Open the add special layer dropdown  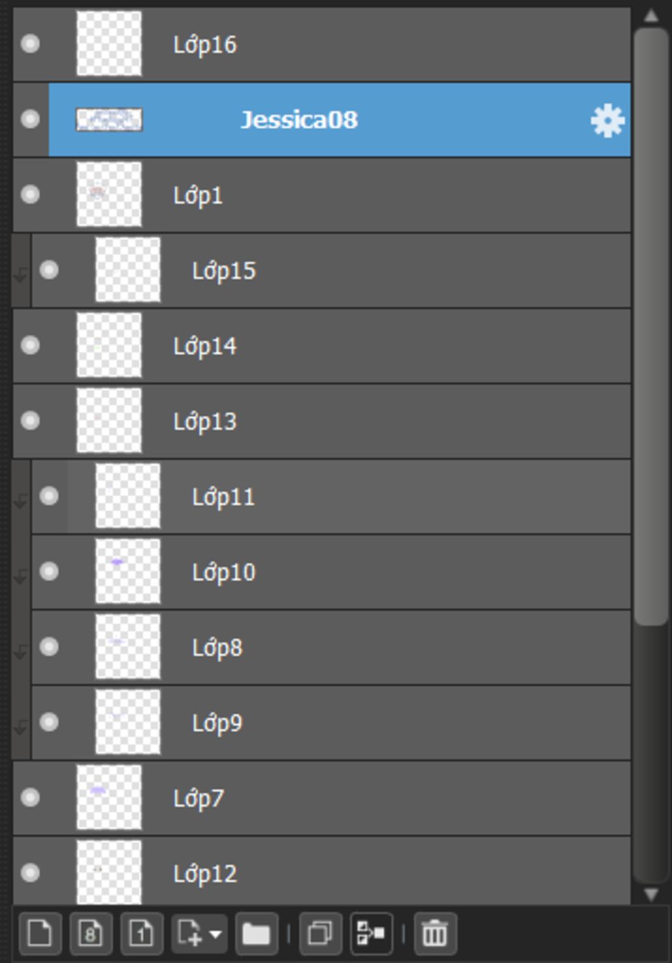pyautogui.click(x=199, y=933)
